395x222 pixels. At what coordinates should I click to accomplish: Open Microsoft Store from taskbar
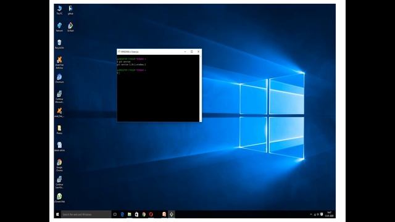tap(136, 215)
